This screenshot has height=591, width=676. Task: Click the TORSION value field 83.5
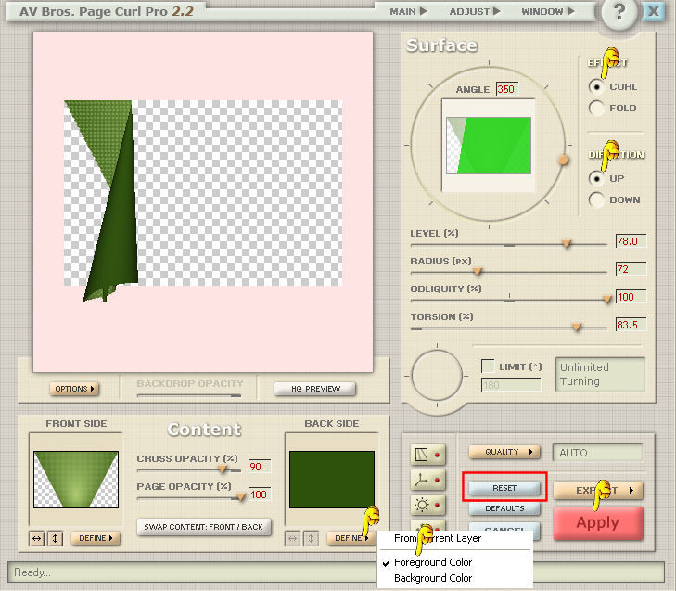tap(631, 325)
